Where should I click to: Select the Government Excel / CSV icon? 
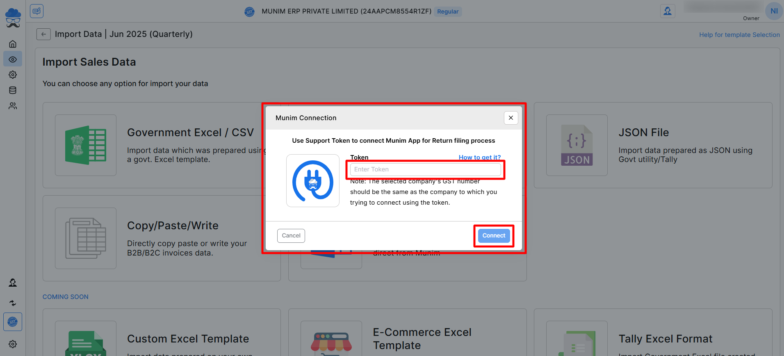click(86, 145)
